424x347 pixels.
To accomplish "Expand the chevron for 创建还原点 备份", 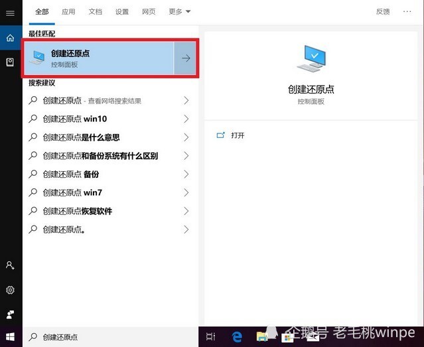I will click(186, 174).
